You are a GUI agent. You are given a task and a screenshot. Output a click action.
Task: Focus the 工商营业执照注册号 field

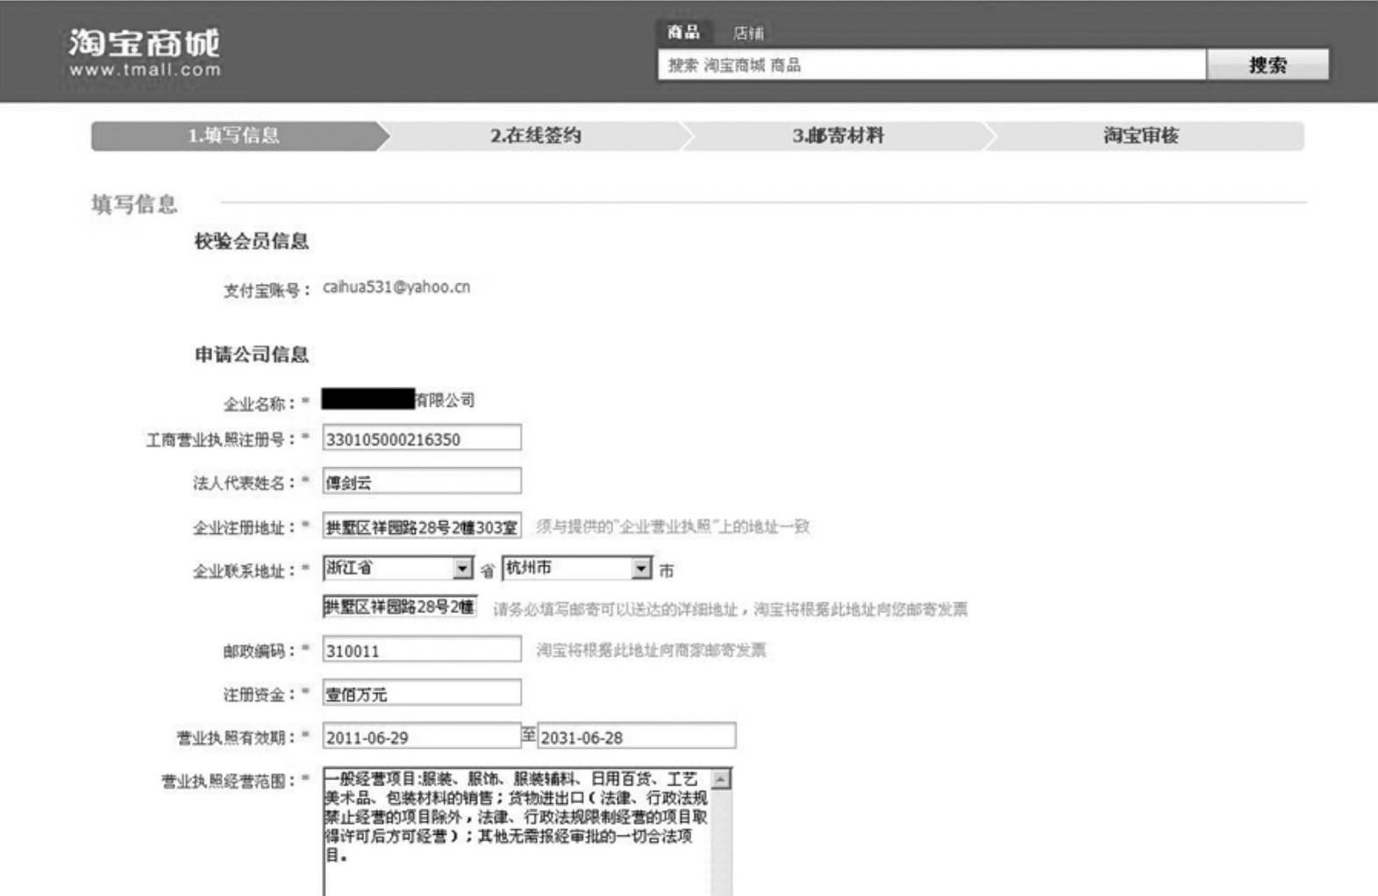click(422, 438)
